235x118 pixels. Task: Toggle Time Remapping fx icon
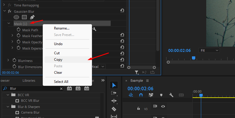(x=9, y=5)
